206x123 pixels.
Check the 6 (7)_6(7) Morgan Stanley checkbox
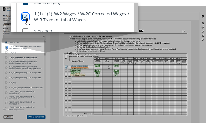(x=6, y=73)
